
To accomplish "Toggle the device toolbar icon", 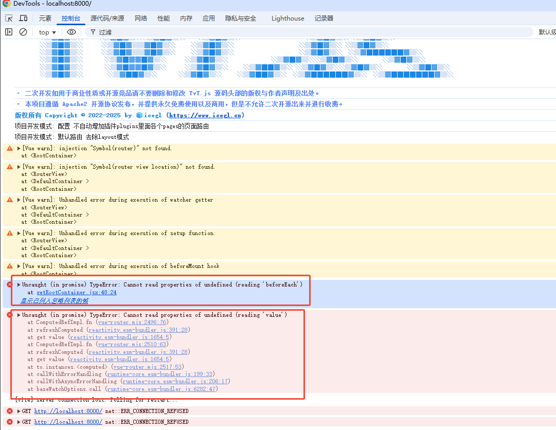I will click(23, 19).
